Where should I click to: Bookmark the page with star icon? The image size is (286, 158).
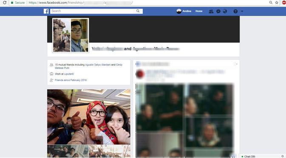277,3
